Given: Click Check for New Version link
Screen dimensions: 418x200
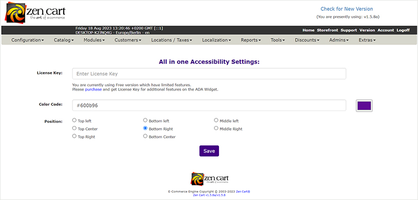Looking at the screenshot, I should pos(347,9).
